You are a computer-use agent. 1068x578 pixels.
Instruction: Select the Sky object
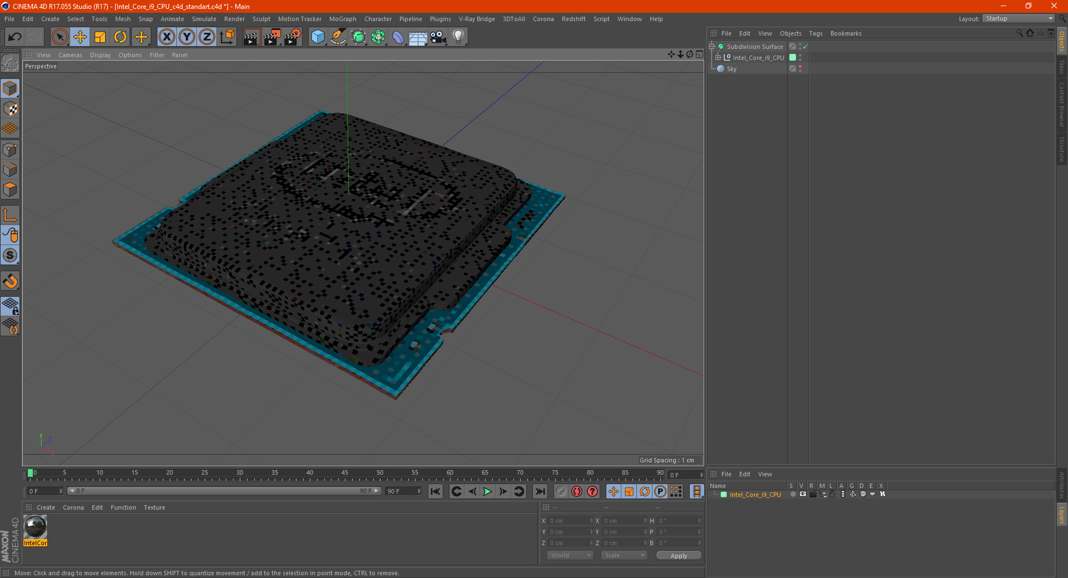tap(731, 69)
